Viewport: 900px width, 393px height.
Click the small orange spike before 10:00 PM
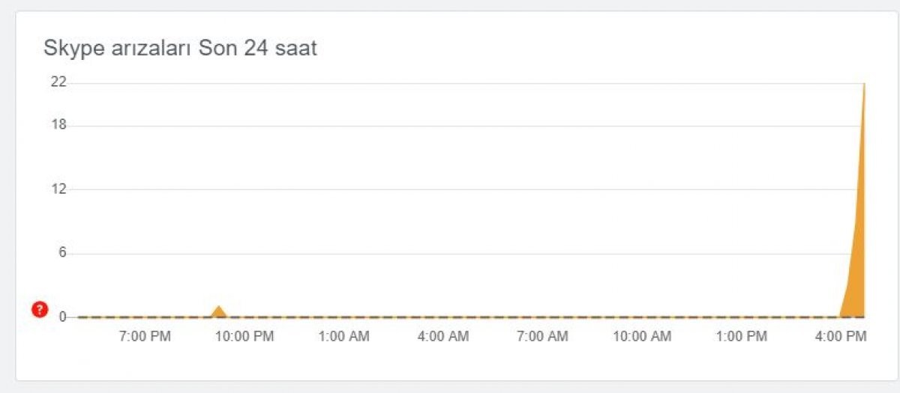click(218, 312)
